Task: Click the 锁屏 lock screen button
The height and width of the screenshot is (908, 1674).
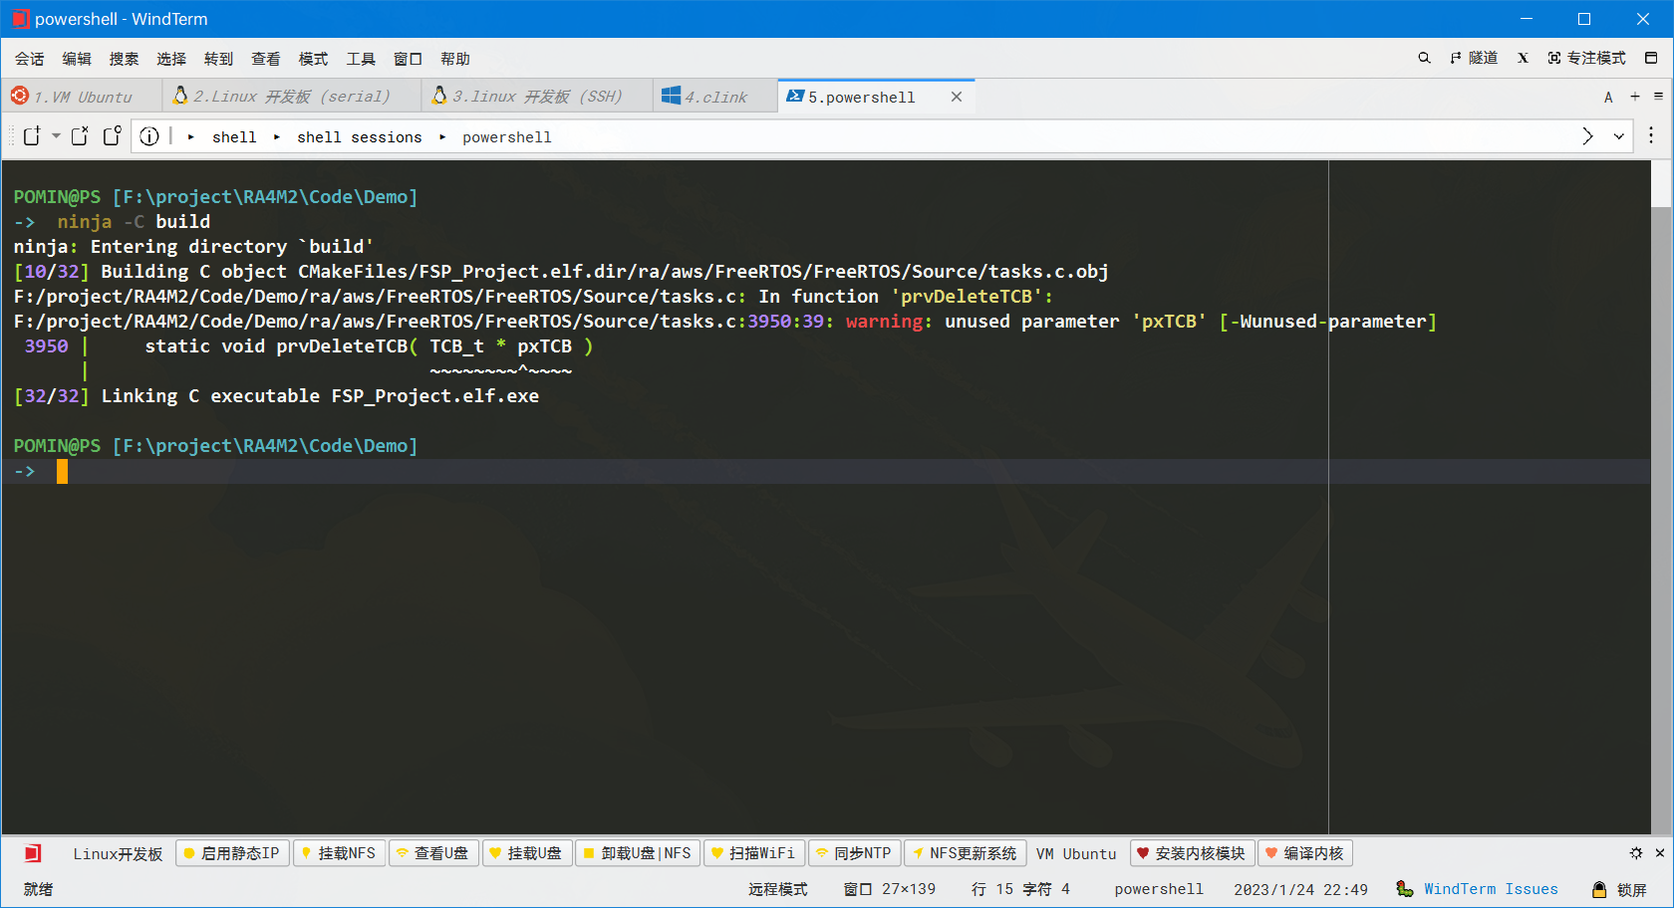Action: click(1619, 889)
